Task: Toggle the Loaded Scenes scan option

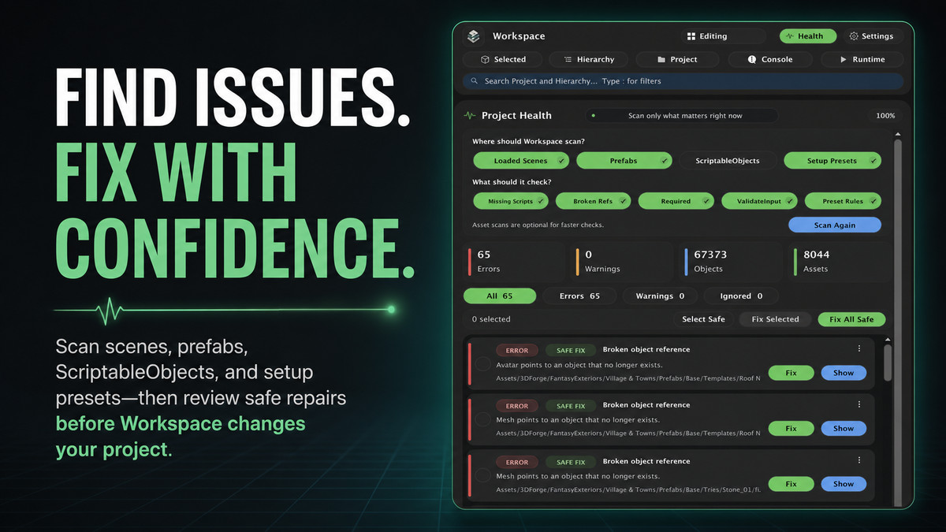Action: 521,161
